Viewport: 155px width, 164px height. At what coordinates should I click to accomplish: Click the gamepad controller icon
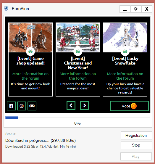(32, 106)
